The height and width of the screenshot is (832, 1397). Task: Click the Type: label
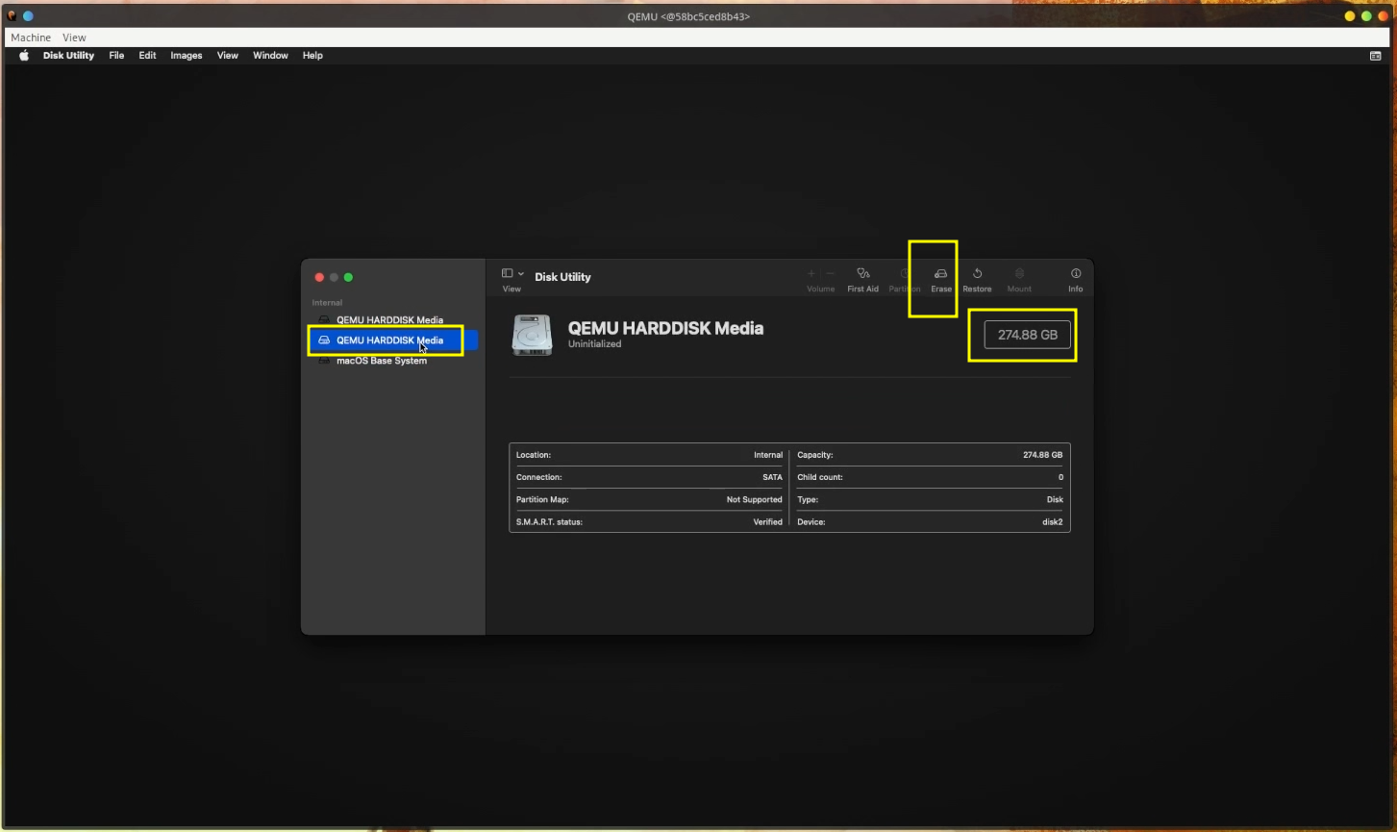click(808, 499)
